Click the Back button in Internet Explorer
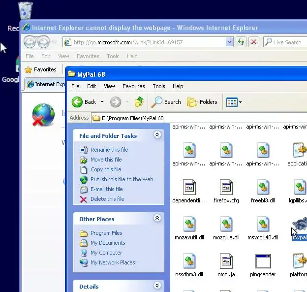The image size is (307, 292). pyautogui.click(x=30, y=42)
